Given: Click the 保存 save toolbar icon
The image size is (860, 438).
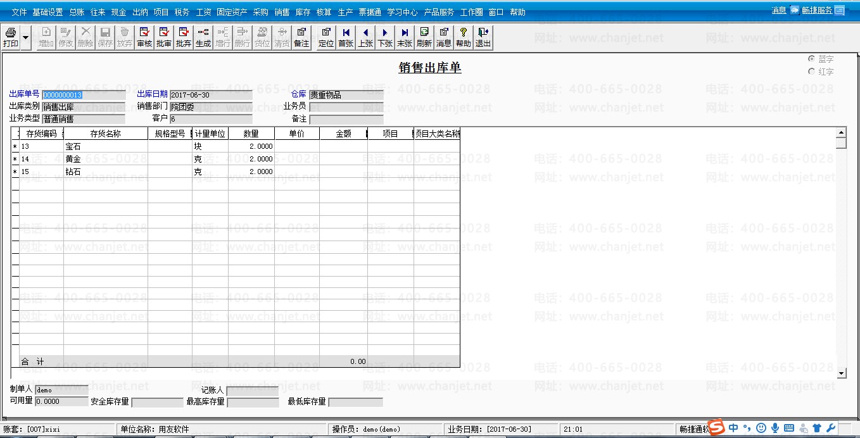Looking at the screenshot, I should point(105,37).
